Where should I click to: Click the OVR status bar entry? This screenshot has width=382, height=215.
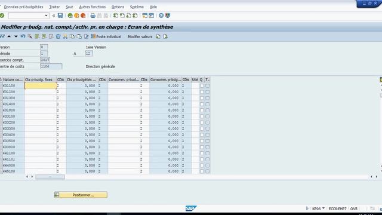(354, 208)
